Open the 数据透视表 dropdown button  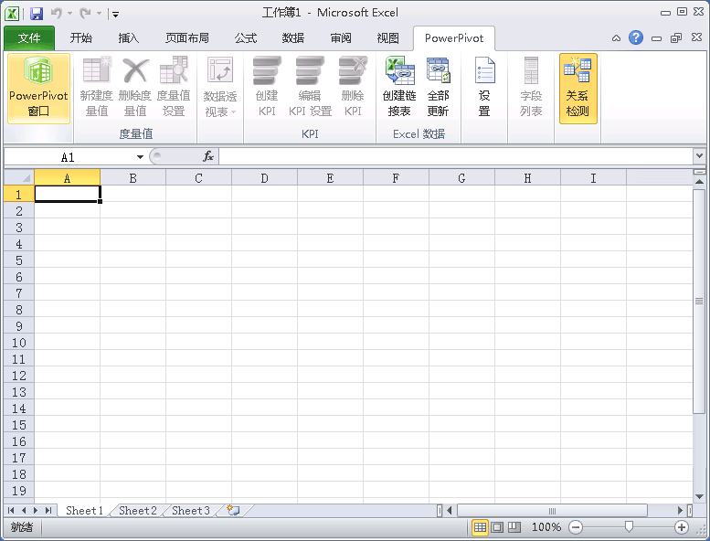(220, 87)
